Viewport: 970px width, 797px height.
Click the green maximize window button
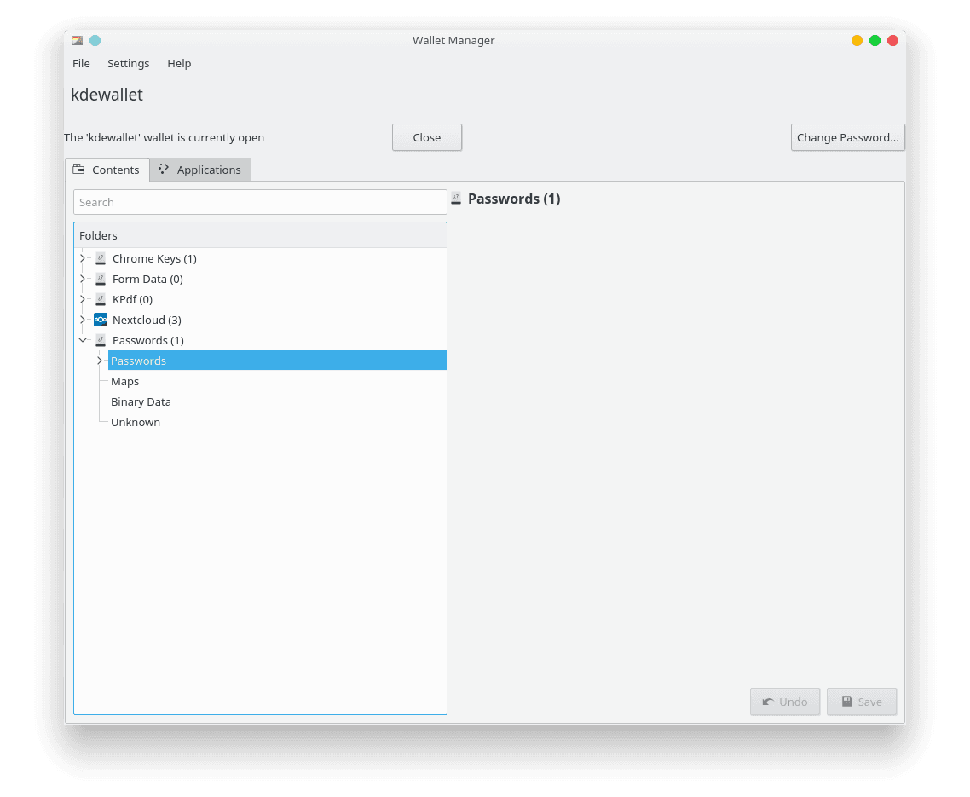pos(875,40)
